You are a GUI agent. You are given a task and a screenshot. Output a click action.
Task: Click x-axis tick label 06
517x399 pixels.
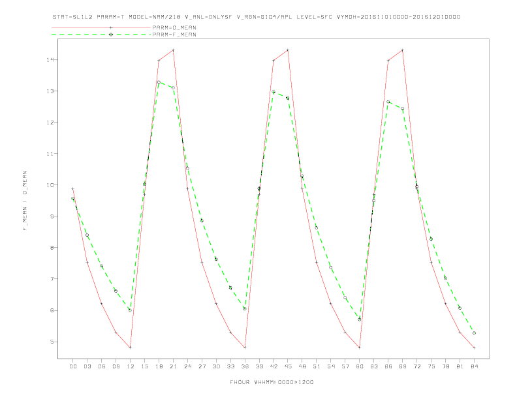pyautogui.click(x=102, y=366)
